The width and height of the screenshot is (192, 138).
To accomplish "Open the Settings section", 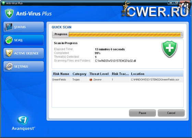I will (x=24, y=67).
